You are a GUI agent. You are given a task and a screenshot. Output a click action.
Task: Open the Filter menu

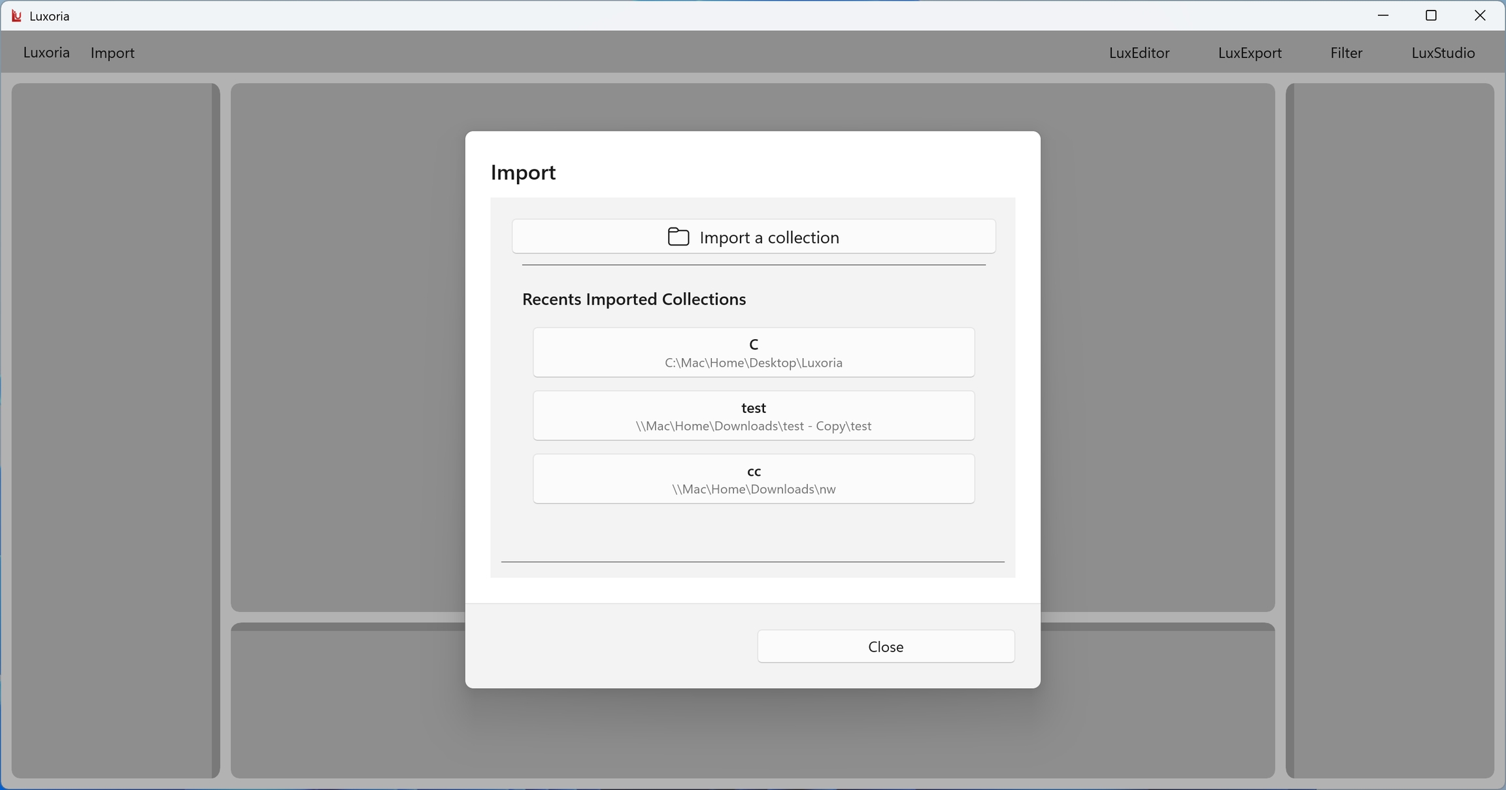1346,53
